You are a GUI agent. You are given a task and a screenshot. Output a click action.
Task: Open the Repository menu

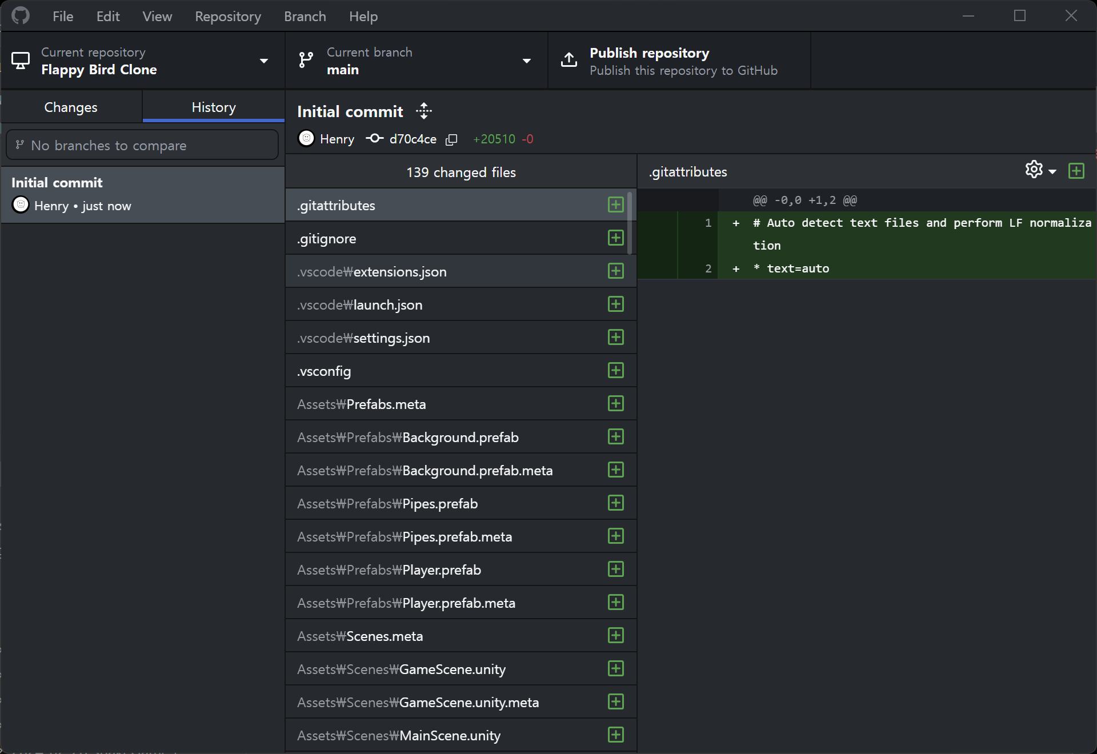coord(228,17)
